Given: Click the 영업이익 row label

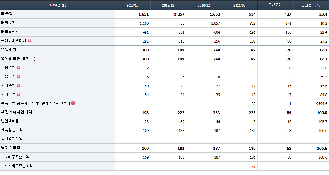Looking at the screenshot, I should [x=9, y=49].
